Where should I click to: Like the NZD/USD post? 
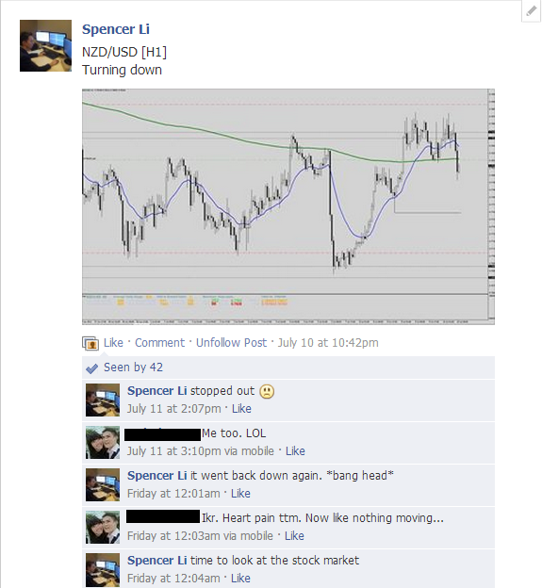[113, 343]
